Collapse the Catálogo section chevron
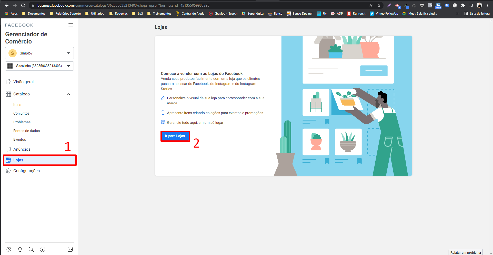Screen dimensions: 493x255 pos(69,94)
